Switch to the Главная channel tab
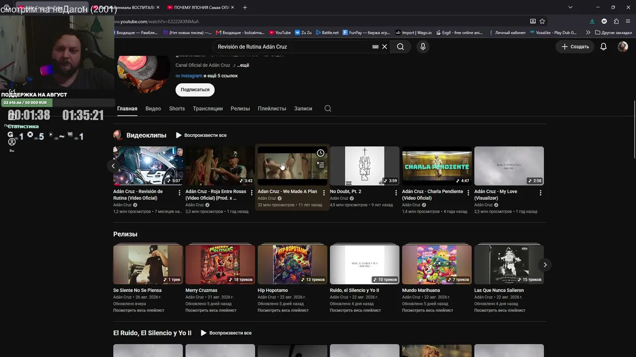Screen dimensions: 636x357 [x=127, y=109]
